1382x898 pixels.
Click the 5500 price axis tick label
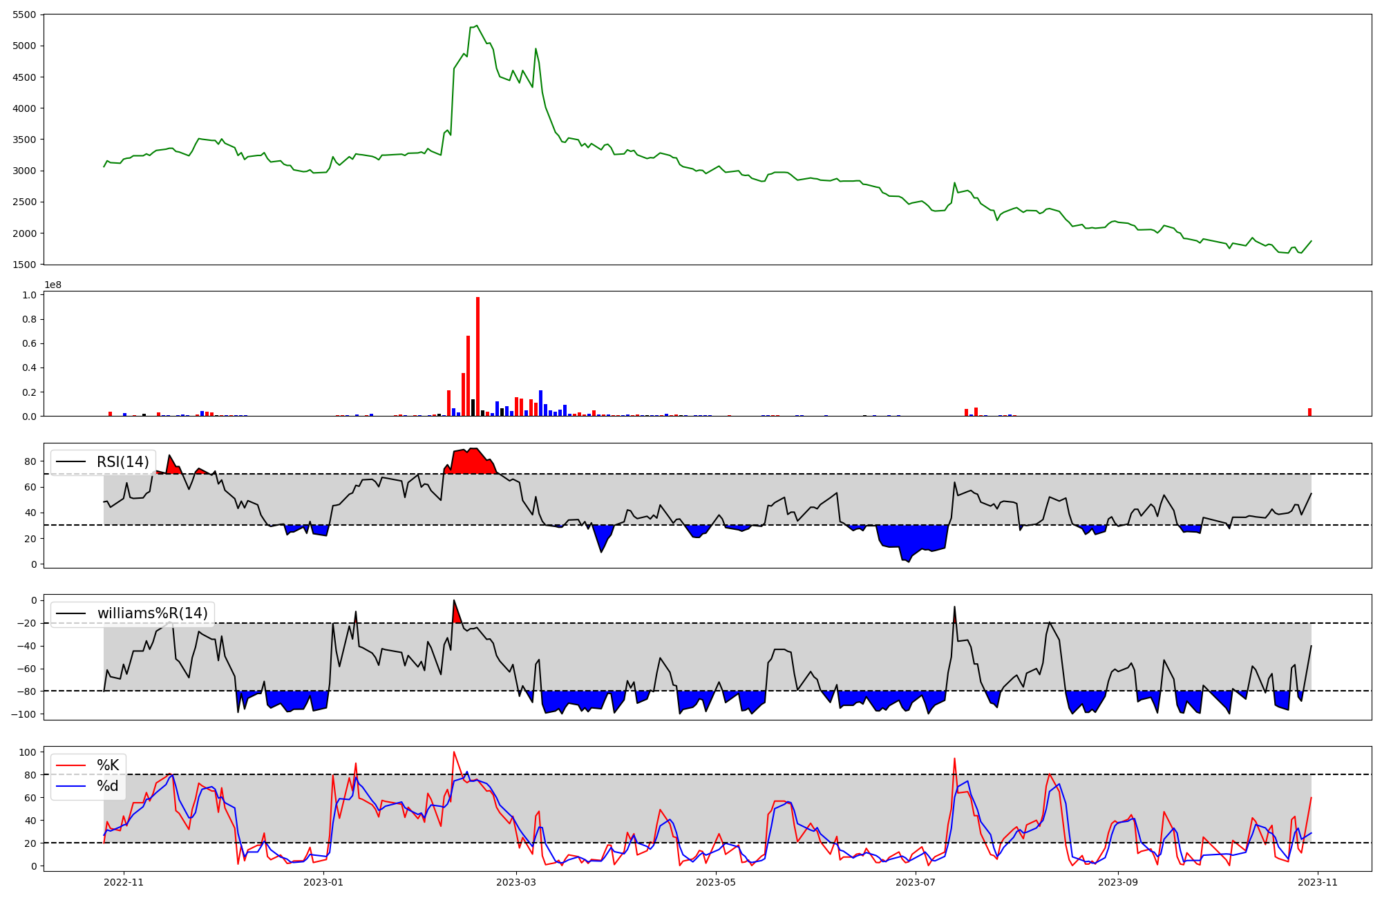(23, 15)
